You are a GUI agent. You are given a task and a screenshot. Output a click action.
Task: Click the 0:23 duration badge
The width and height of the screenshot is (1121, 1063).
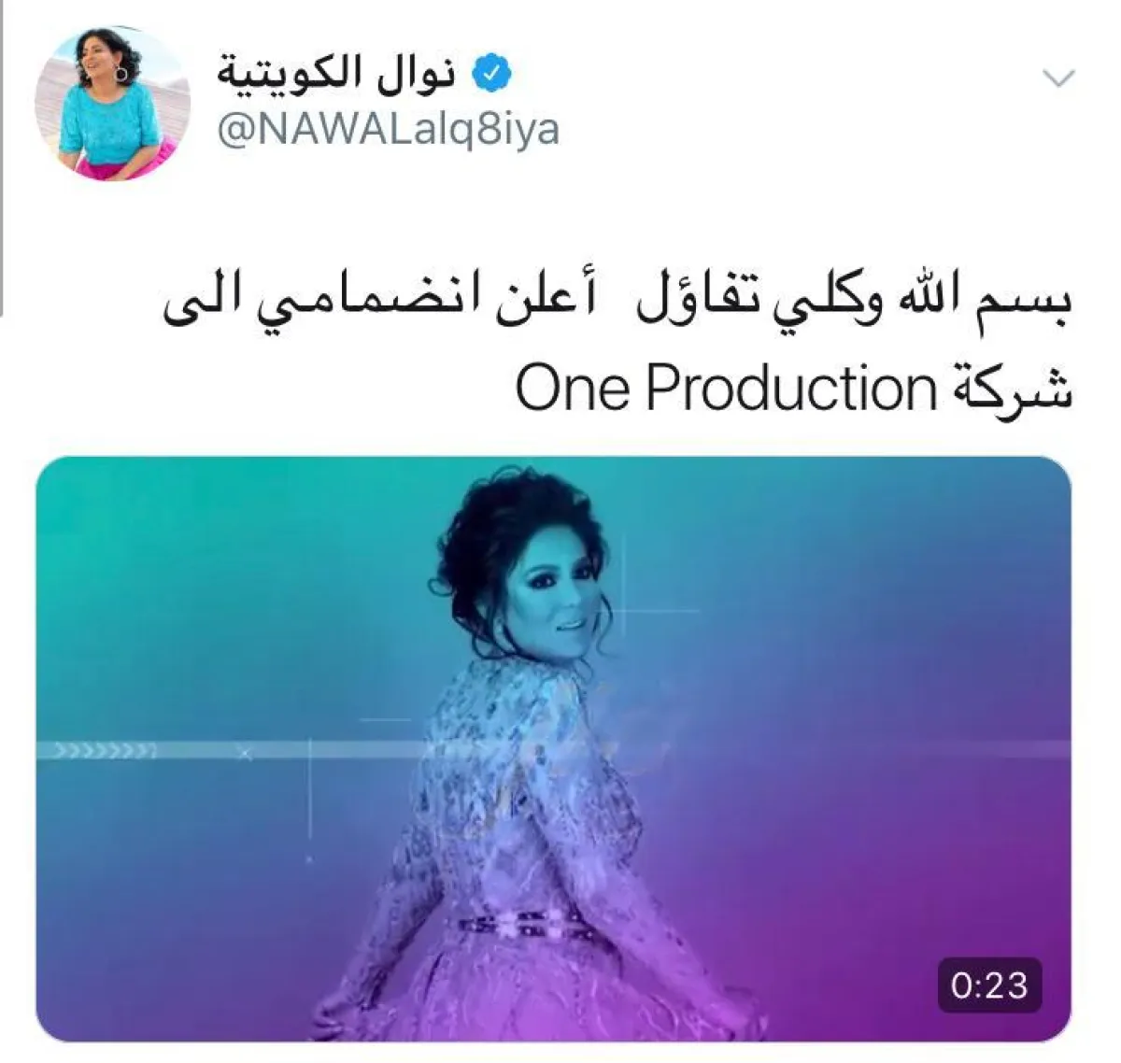coord(989,985)
